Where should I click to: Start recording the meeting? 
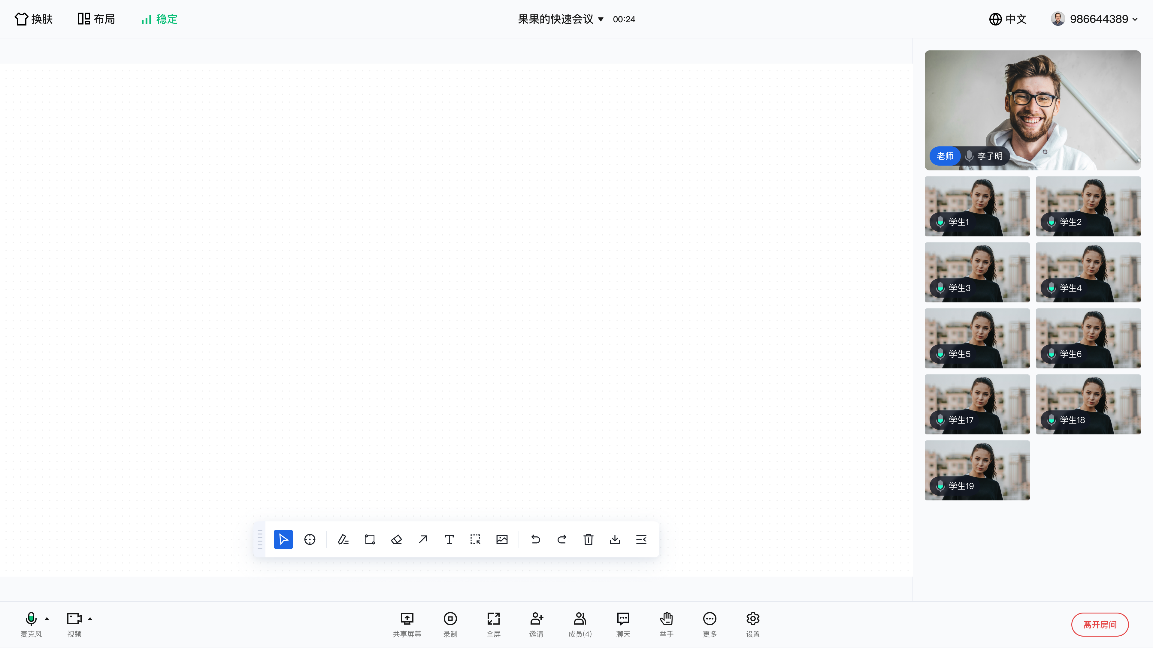tap(450, 624)
